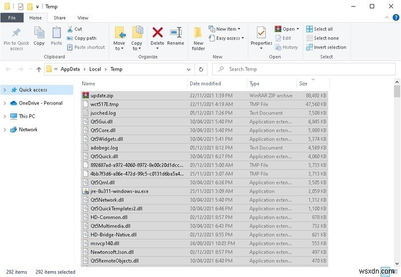This screenshot has height=277, width=401.
Task: Click the Forward navigation arrow
Action: (x=21, y=69)
